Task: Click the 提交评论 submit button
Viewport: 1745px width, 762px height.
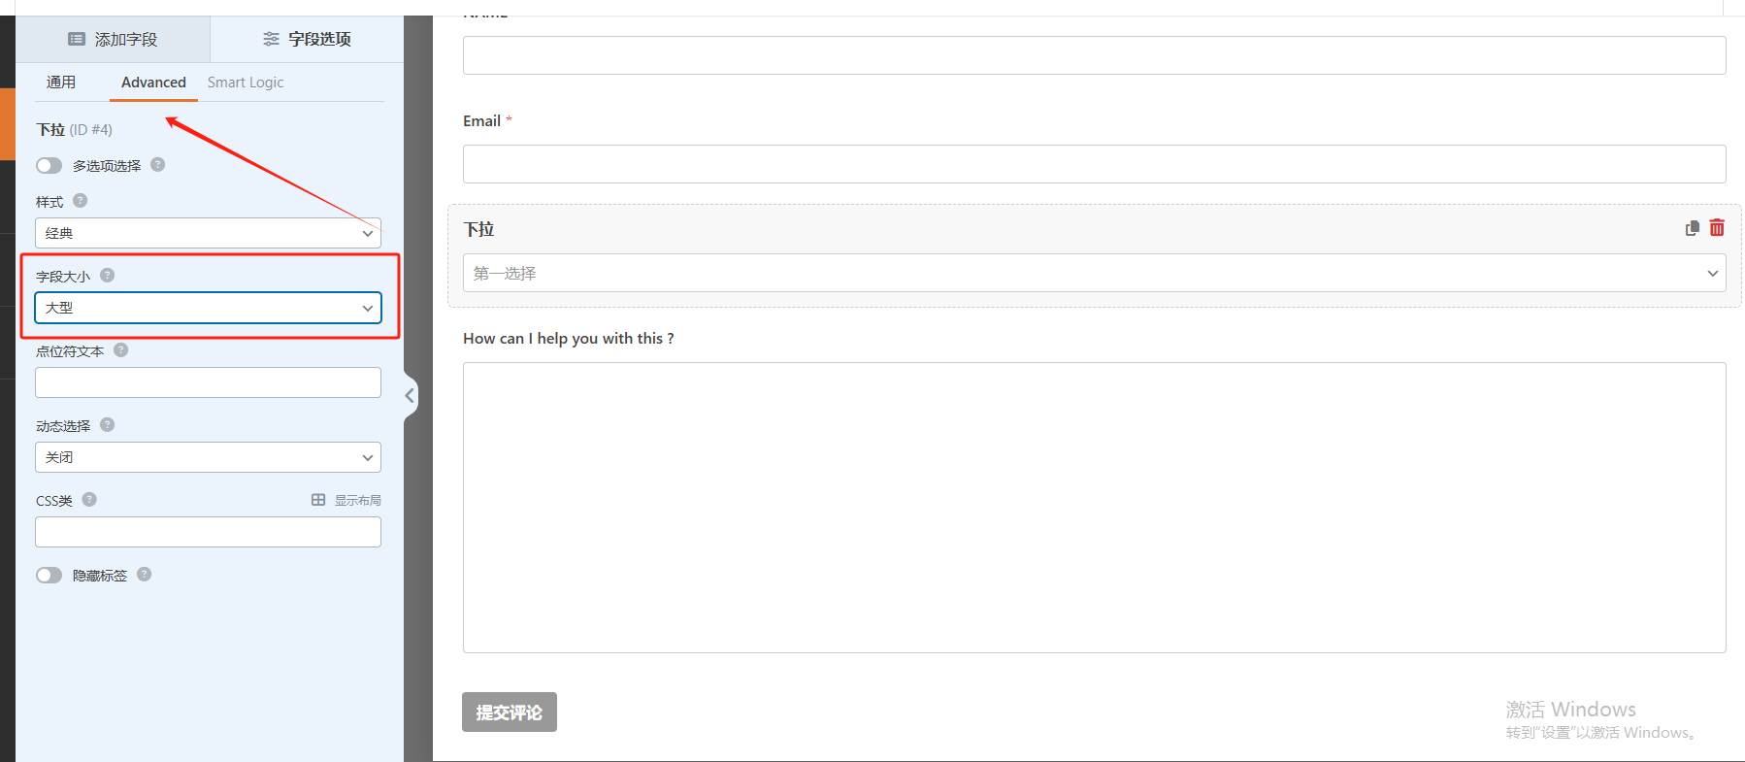Action: click(x=509, y=712)
